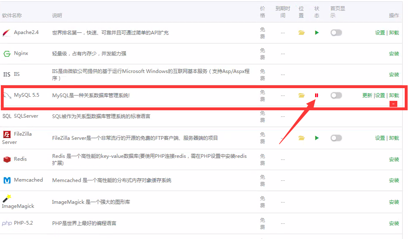Open Apache2.4 设置 link
Viewport: 408px width, 239px height.
[x=380, y=33]
